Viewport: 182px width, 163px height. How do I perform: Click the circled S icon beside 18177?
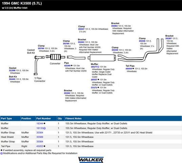98,67
